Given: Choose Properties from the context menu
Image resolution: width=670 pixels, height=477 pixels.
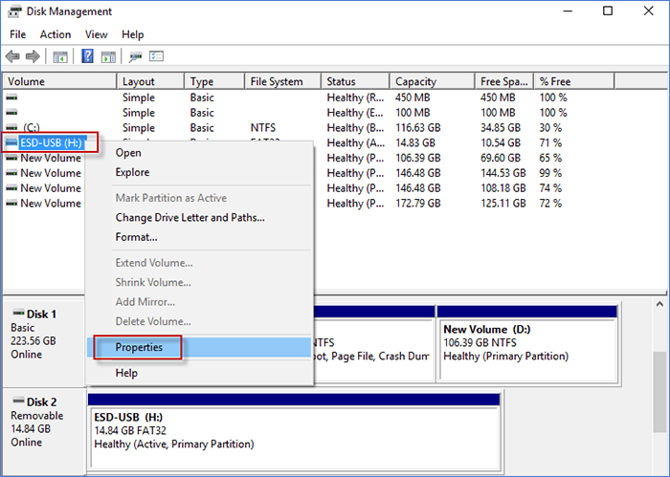Looking at the screenshot, I should point(139,347).
